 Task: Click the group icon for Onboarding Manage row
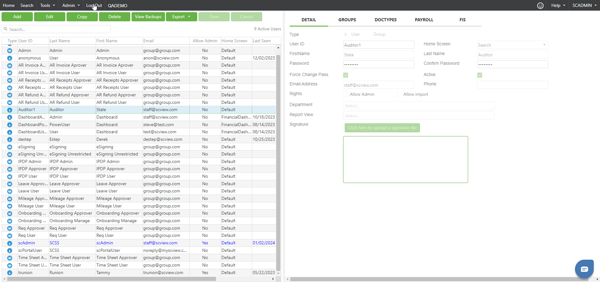pyautogui.click(x=10, y=221)
